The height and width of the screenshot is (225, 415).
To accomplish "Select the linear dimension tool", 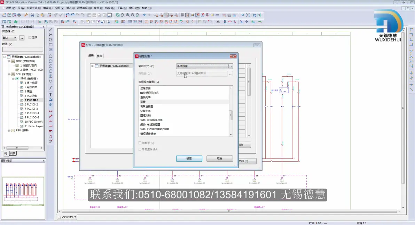I will point(50,111).
